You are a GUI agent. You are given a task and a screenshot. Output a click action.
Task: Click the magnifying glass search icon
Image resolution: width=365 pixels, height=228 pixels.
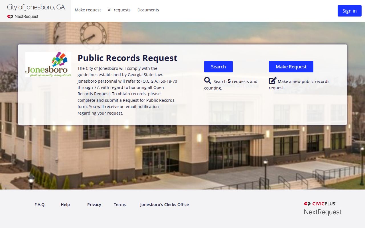point(208,80)
